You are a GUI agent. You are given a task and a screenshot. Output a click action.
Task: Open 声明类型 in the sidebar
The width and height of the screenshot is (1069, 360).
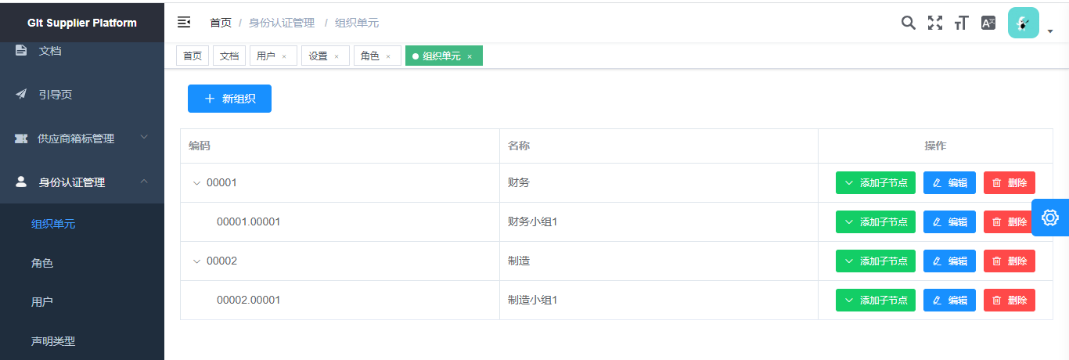[53, 341]
